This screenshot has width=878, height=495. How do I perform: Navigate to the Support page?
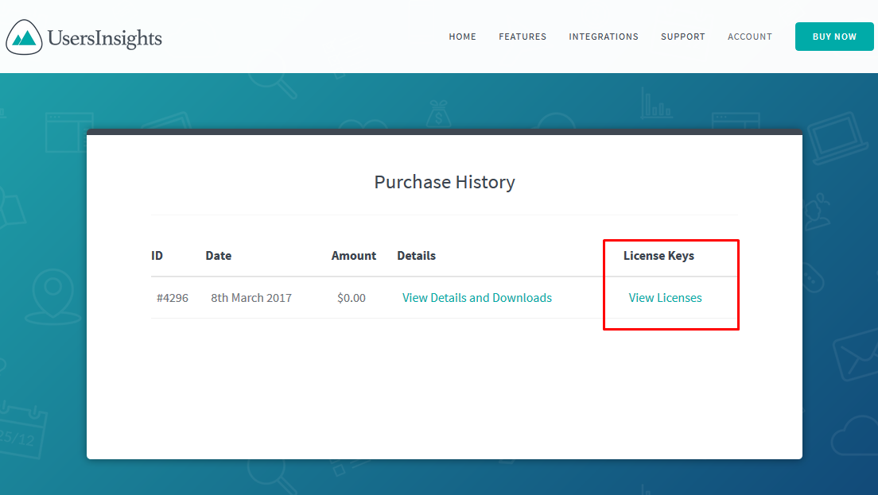(682, 37)
